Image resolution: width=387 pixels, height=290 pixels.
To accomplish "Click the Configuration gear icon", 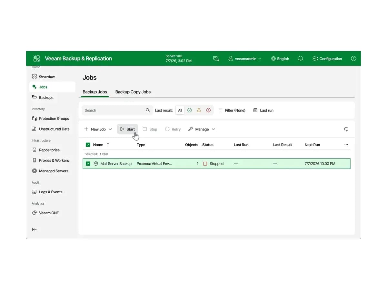I will tap(315, 59).
